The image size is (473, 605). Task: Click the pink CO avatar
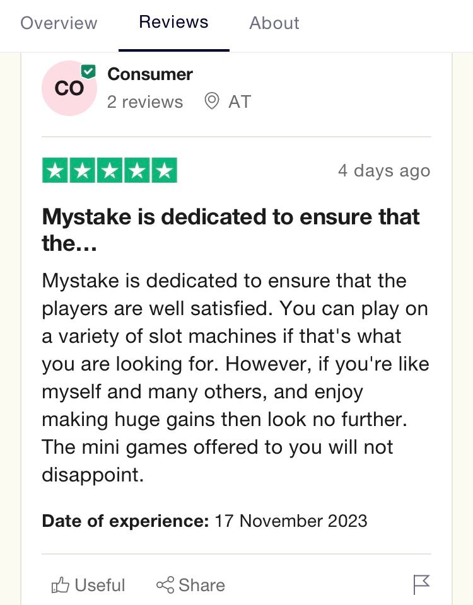point(68,89)
